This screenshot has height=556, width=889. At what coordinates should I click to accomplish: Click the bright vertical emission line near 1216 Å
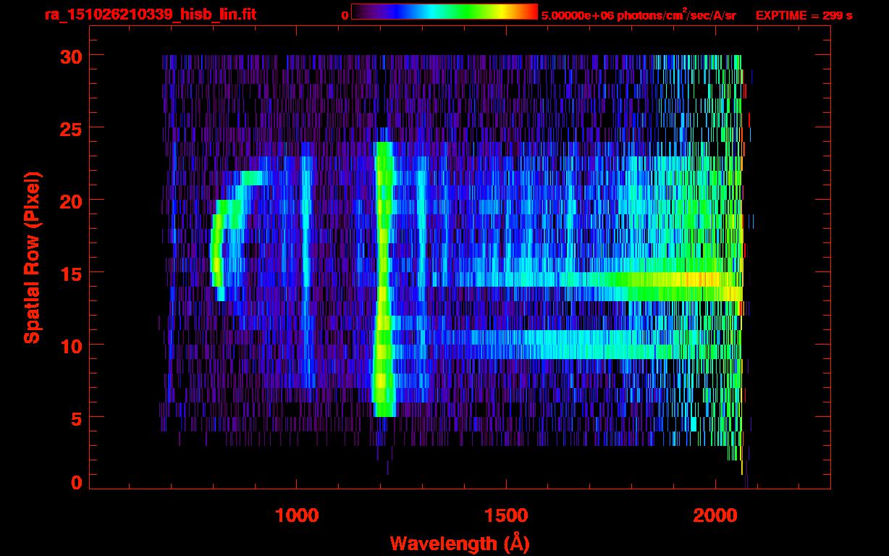(383, 279)
